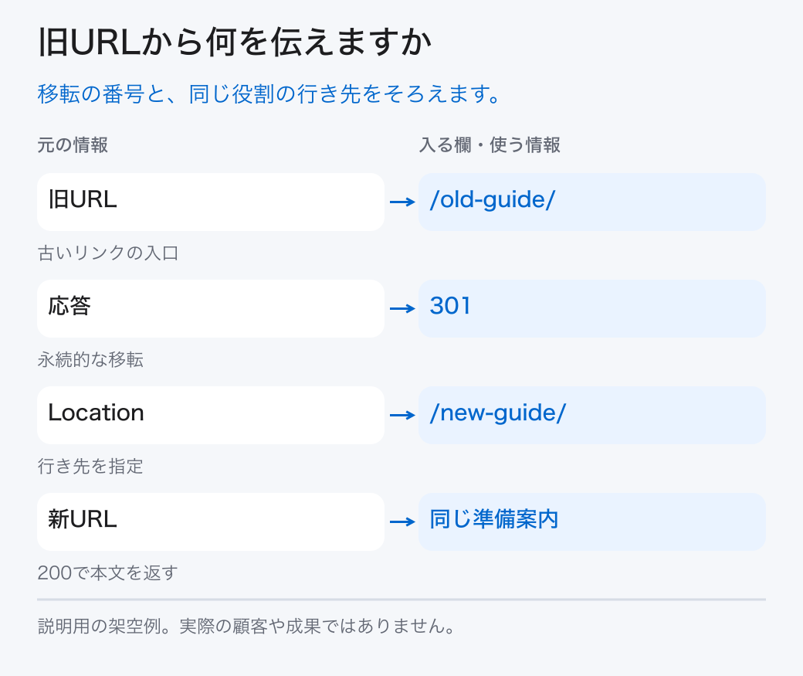Click the caption 古いリンクの入口
Viewport: 803px width, 676px height.
point(108,253)
